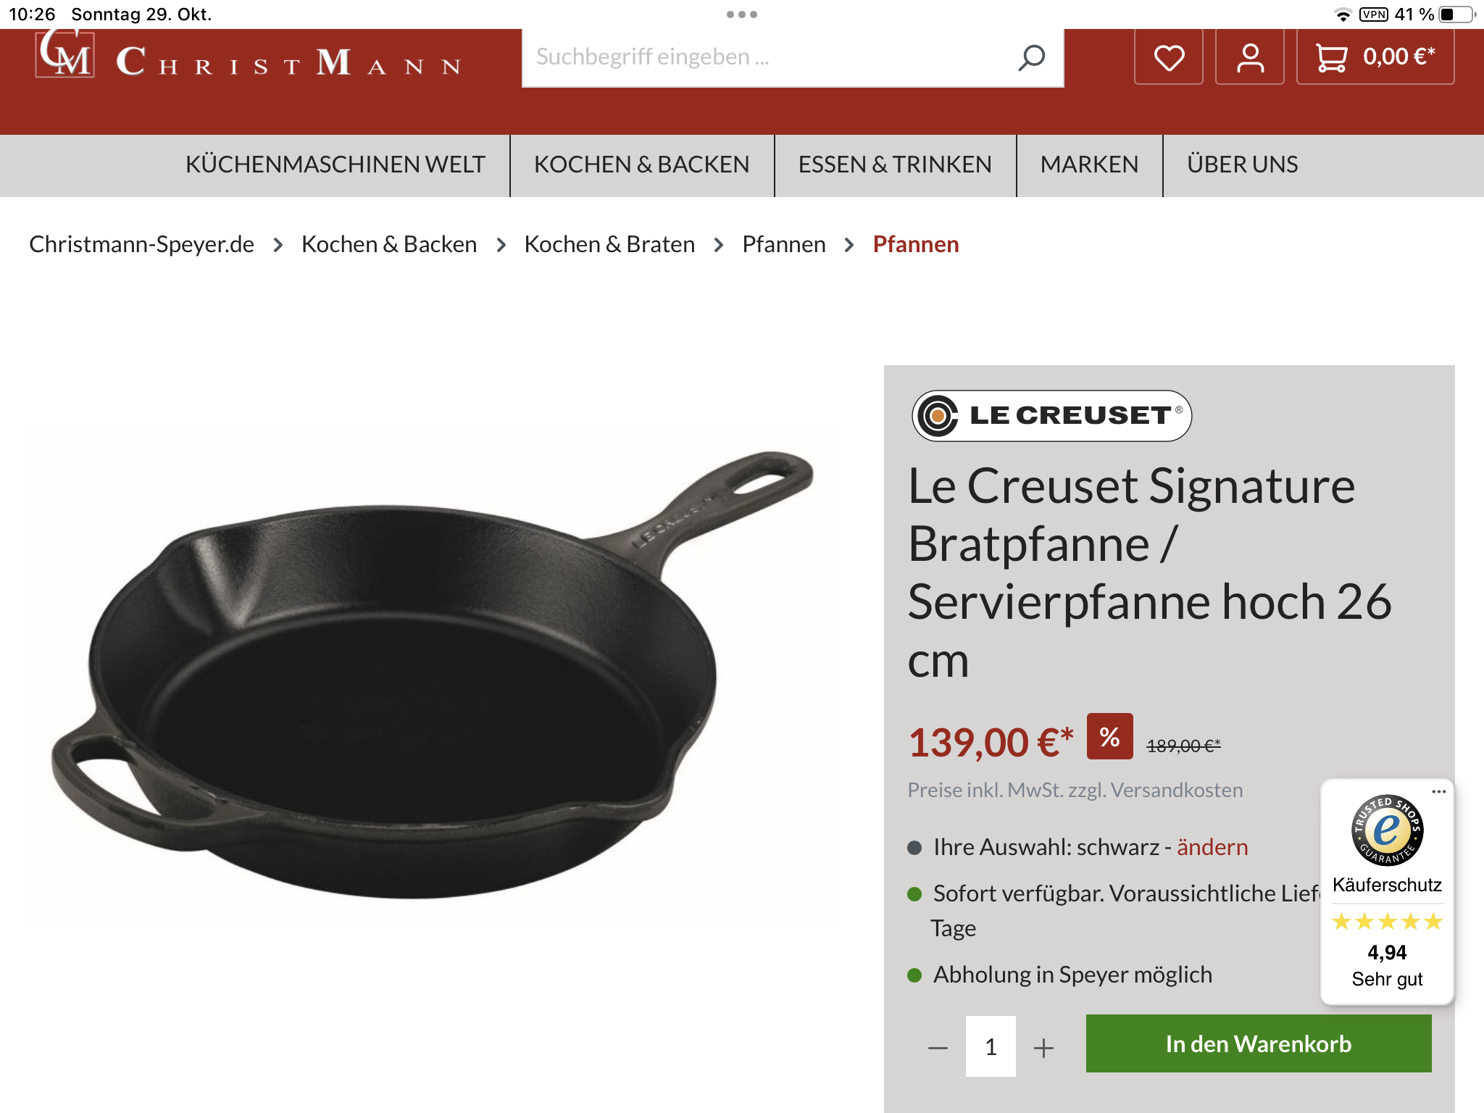Go to Kochen & Braten breadcrumb
The image size is (1484, 1113).
(x=609, y=244)
